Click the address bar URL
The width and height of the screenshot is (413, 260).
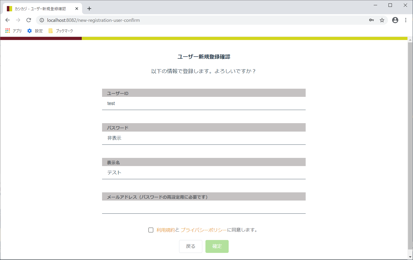(x=93, y=20)
